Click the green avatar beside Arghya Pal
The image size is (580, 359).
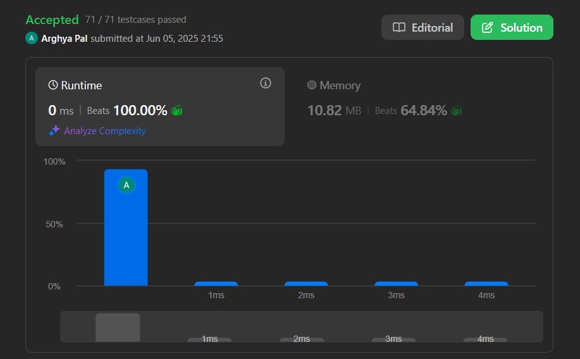pos(32,38)
